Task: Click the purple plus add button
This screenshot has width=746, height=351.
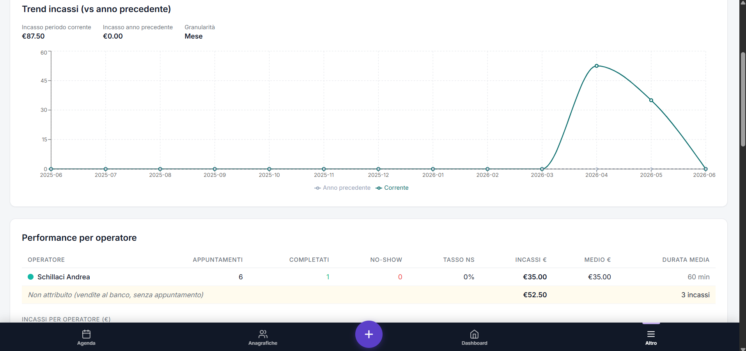Action: pos(369,334)
